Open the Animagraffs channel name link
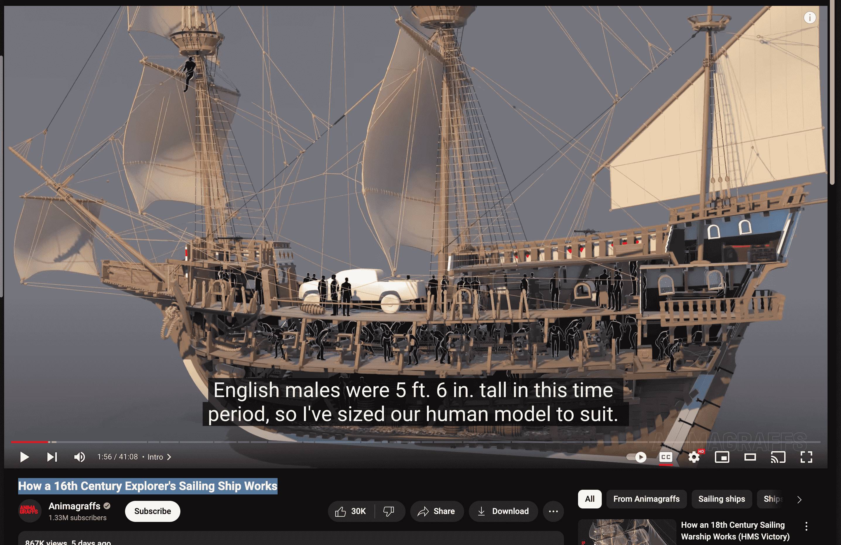 [75, 506]
